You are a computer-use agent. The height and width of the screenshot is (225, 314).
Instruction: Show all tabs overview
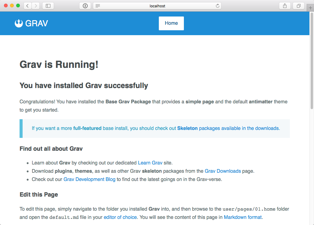click(x=298, y=6)
